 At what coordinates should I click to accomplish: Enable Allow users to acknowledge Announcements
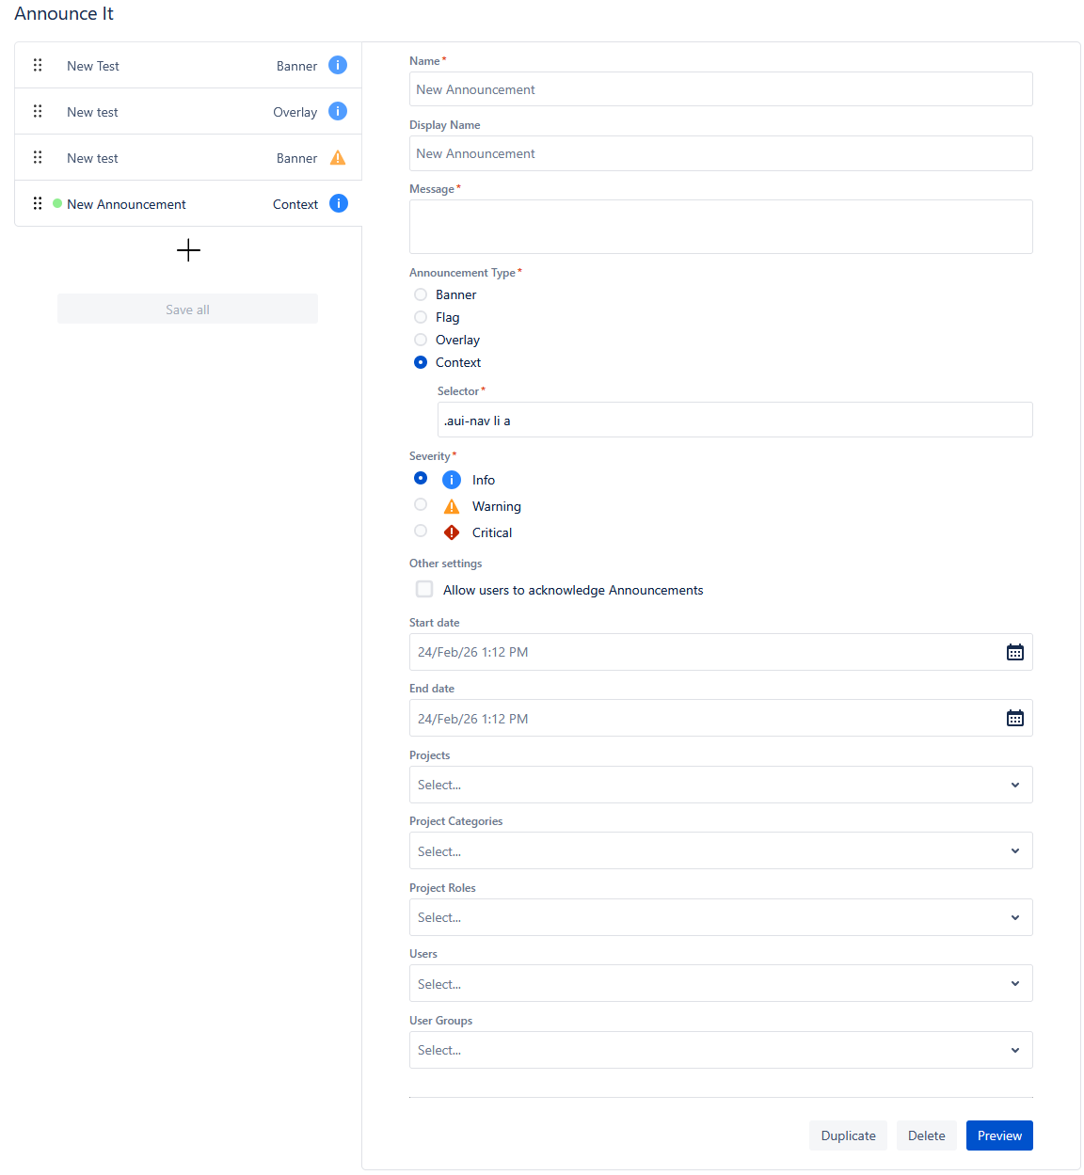pyautogui.click(x=424, y=589)
